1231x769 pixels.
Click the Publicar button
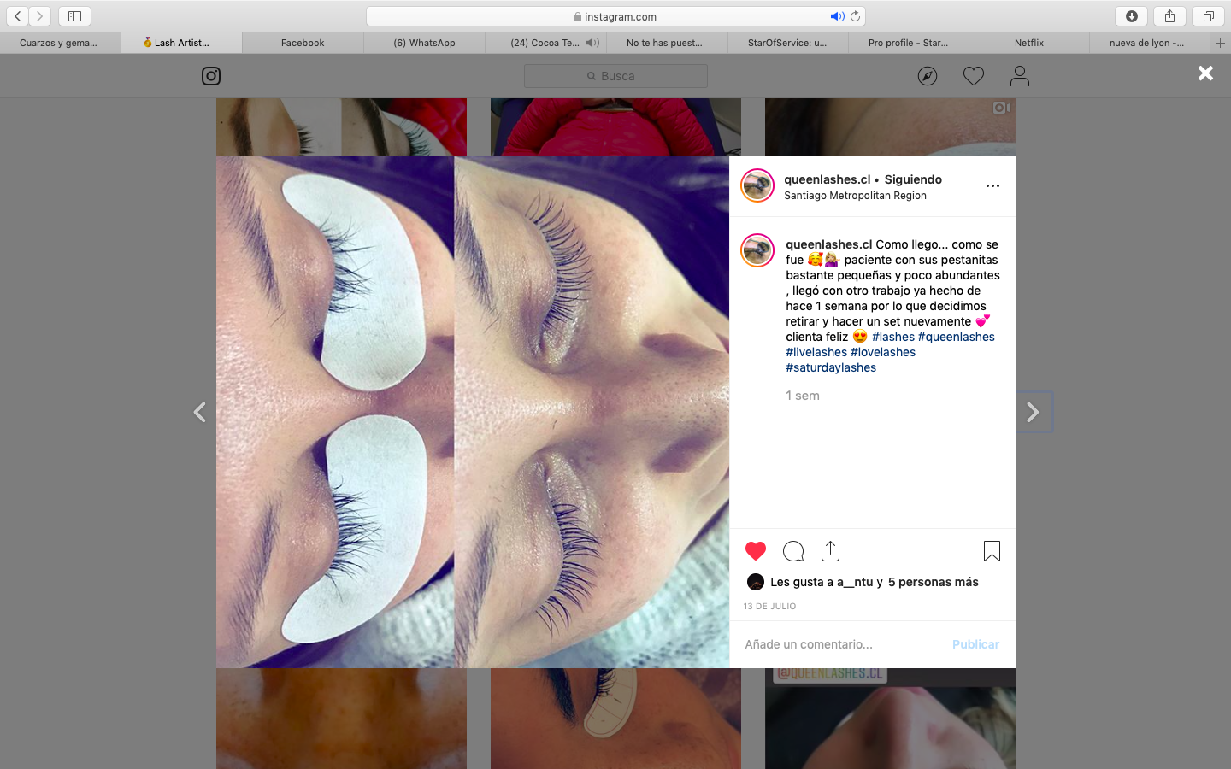coord(975,644)
